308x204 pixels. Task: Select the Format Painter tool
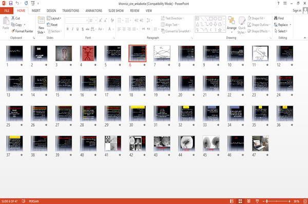click(22, 31)
